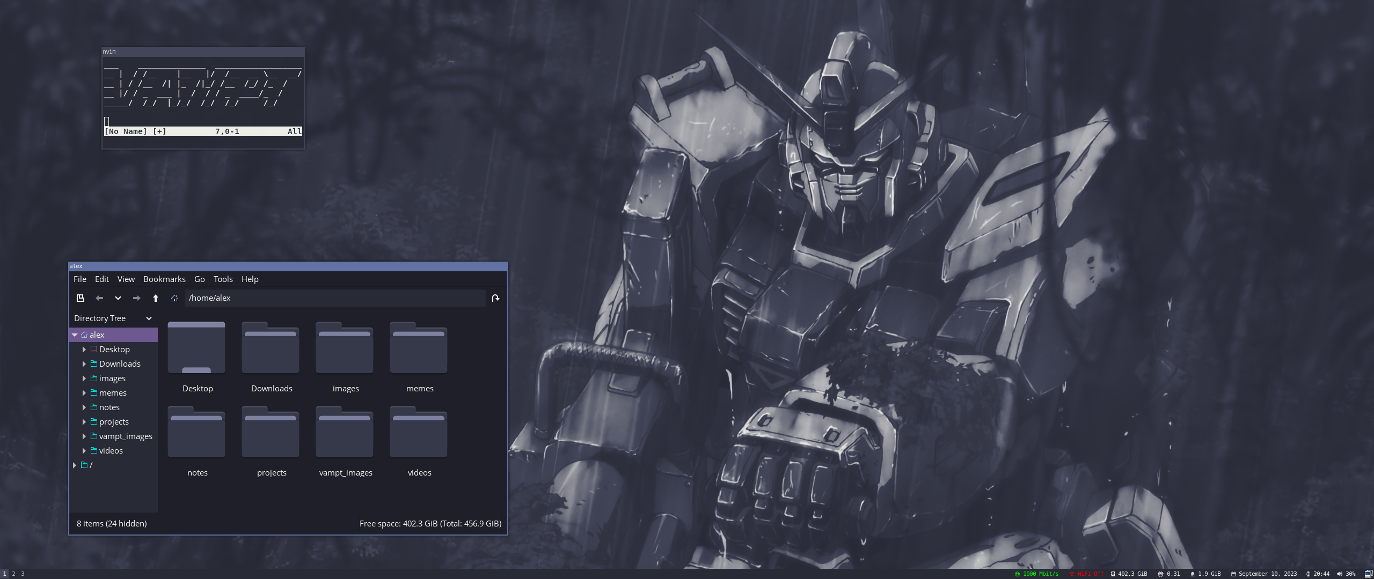Select videos label in directory tree
This screenshot has height=579, width=1374.
(x=111, y=451)
